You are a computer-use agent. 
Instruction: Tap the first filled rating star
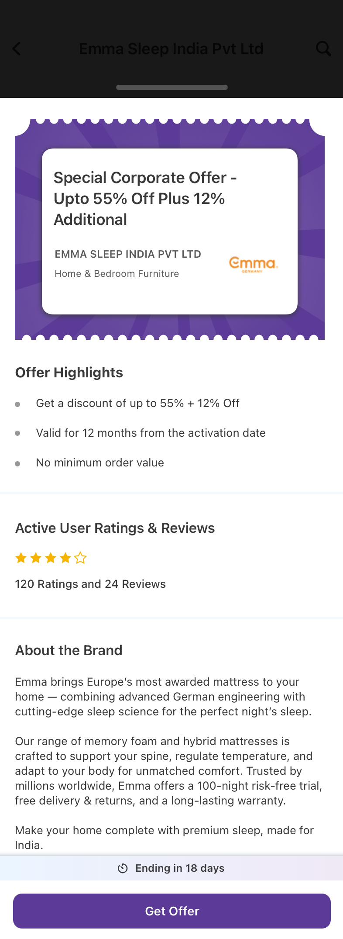21,558
